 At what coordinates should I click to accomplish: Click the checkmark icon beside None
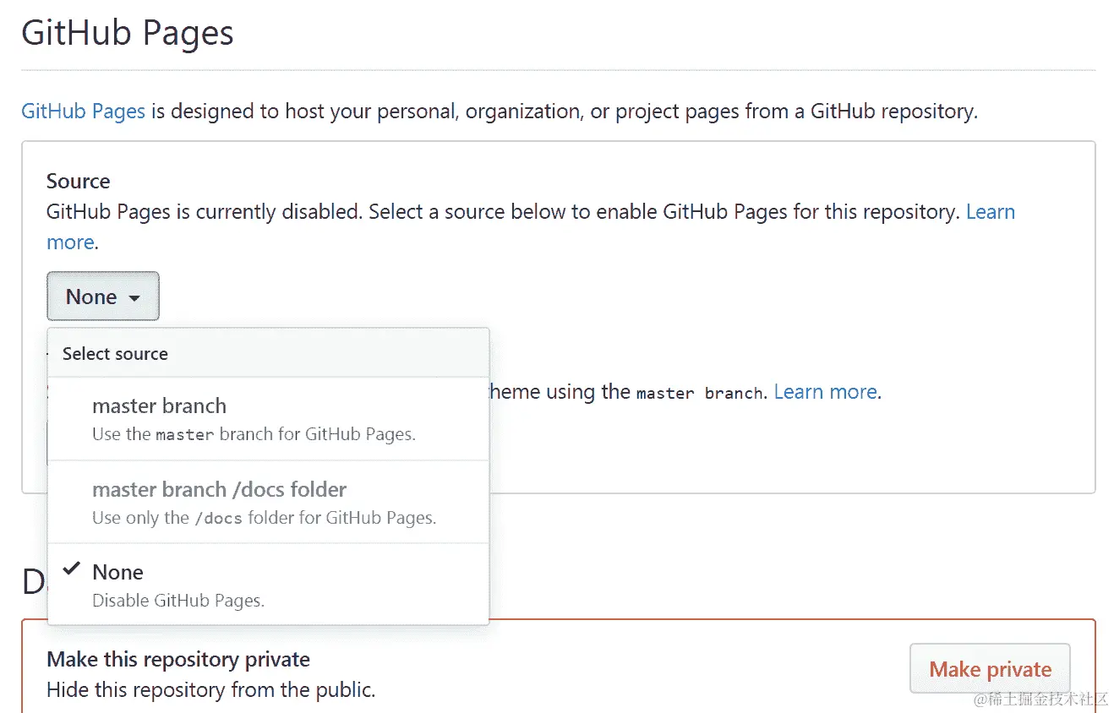[73, 569]
